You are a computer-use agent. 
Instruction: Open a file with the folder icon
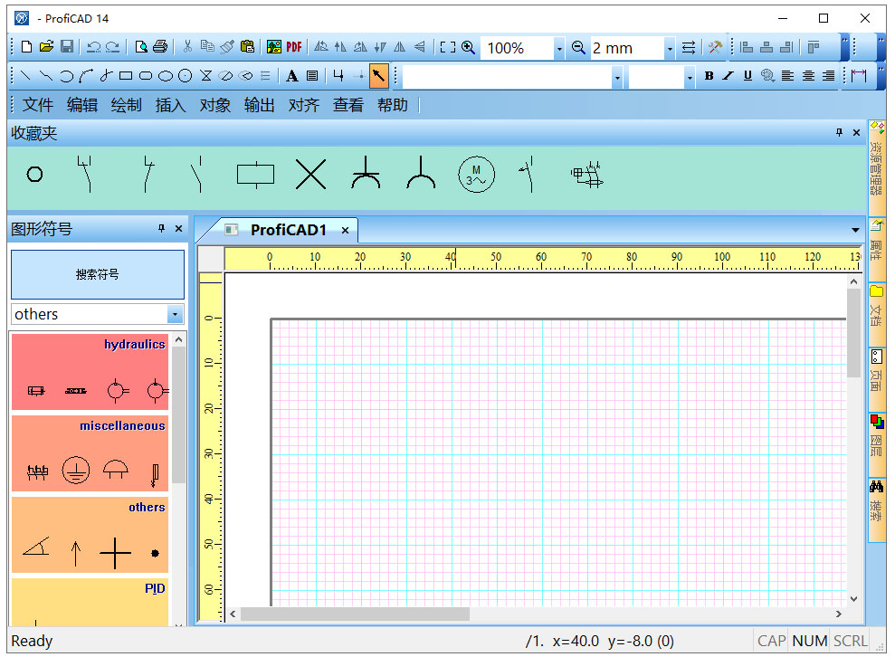[x=46, y=47]
